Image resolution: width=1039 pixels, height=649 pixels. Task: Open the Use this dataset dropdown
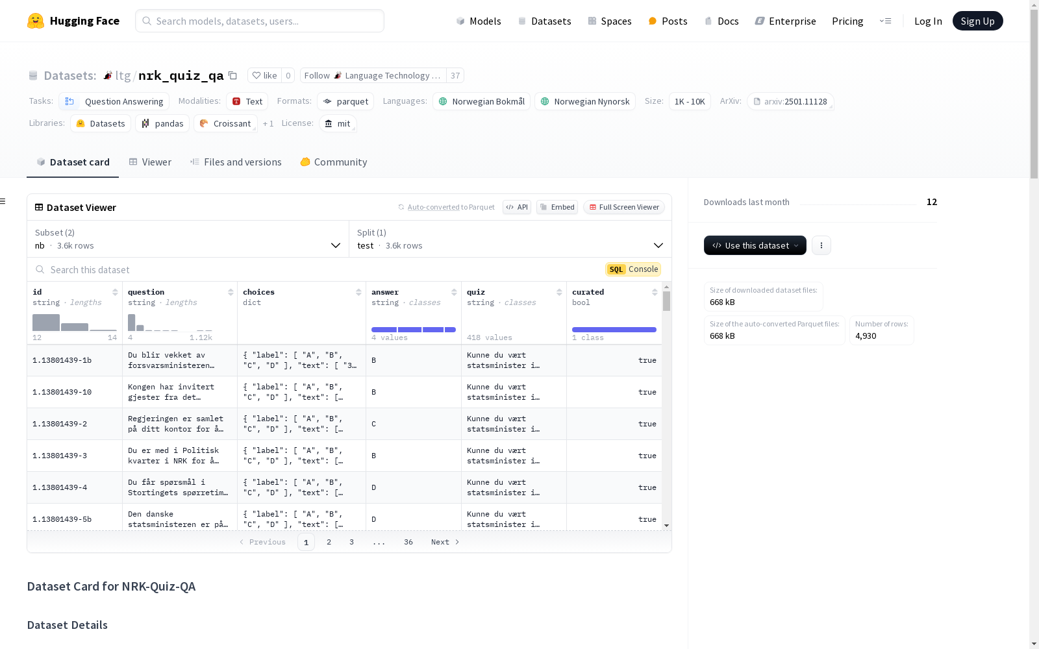755,245
